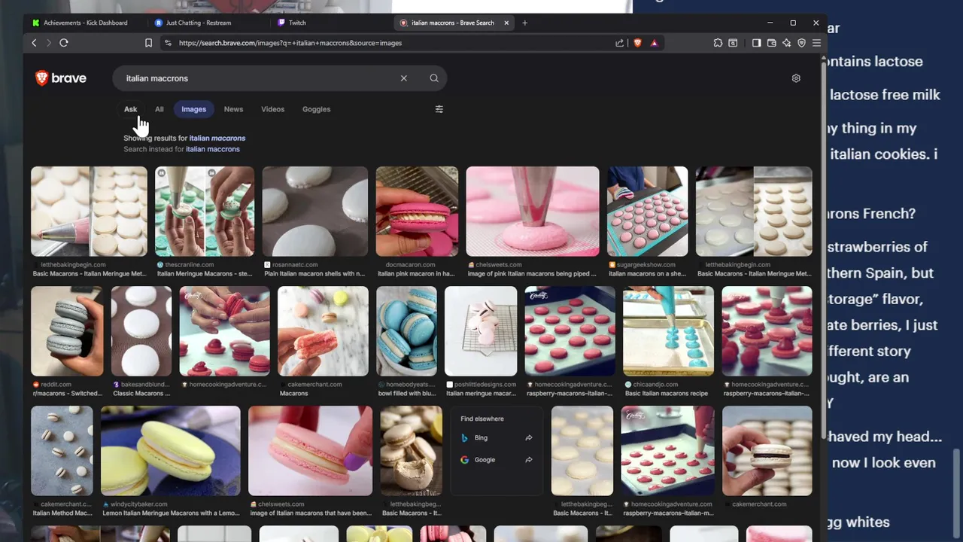Switch to Achievements - Kick Dashboard tab
This screenshot has height=542, width=963.
click(x=81, y=23)
